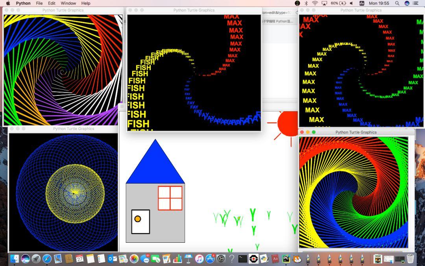
Task: Open Scratch cat icon in Dock
Action: [297, 259]
